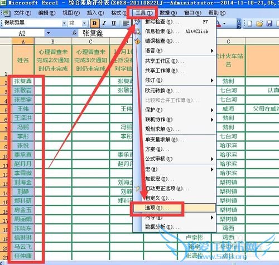
Task: Select column B header
Action: click(53, 41)
